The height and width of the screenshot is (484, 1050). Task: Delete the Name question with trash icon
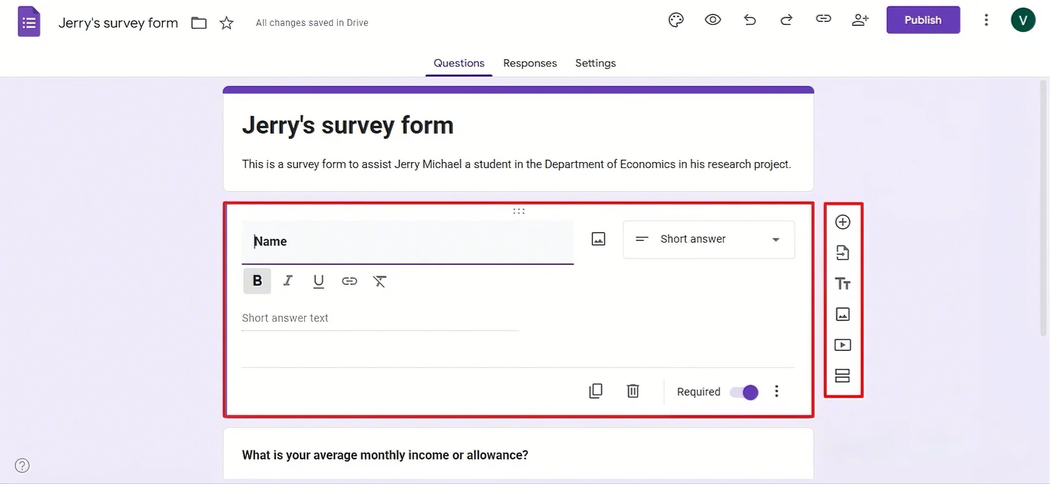(633, 391)
